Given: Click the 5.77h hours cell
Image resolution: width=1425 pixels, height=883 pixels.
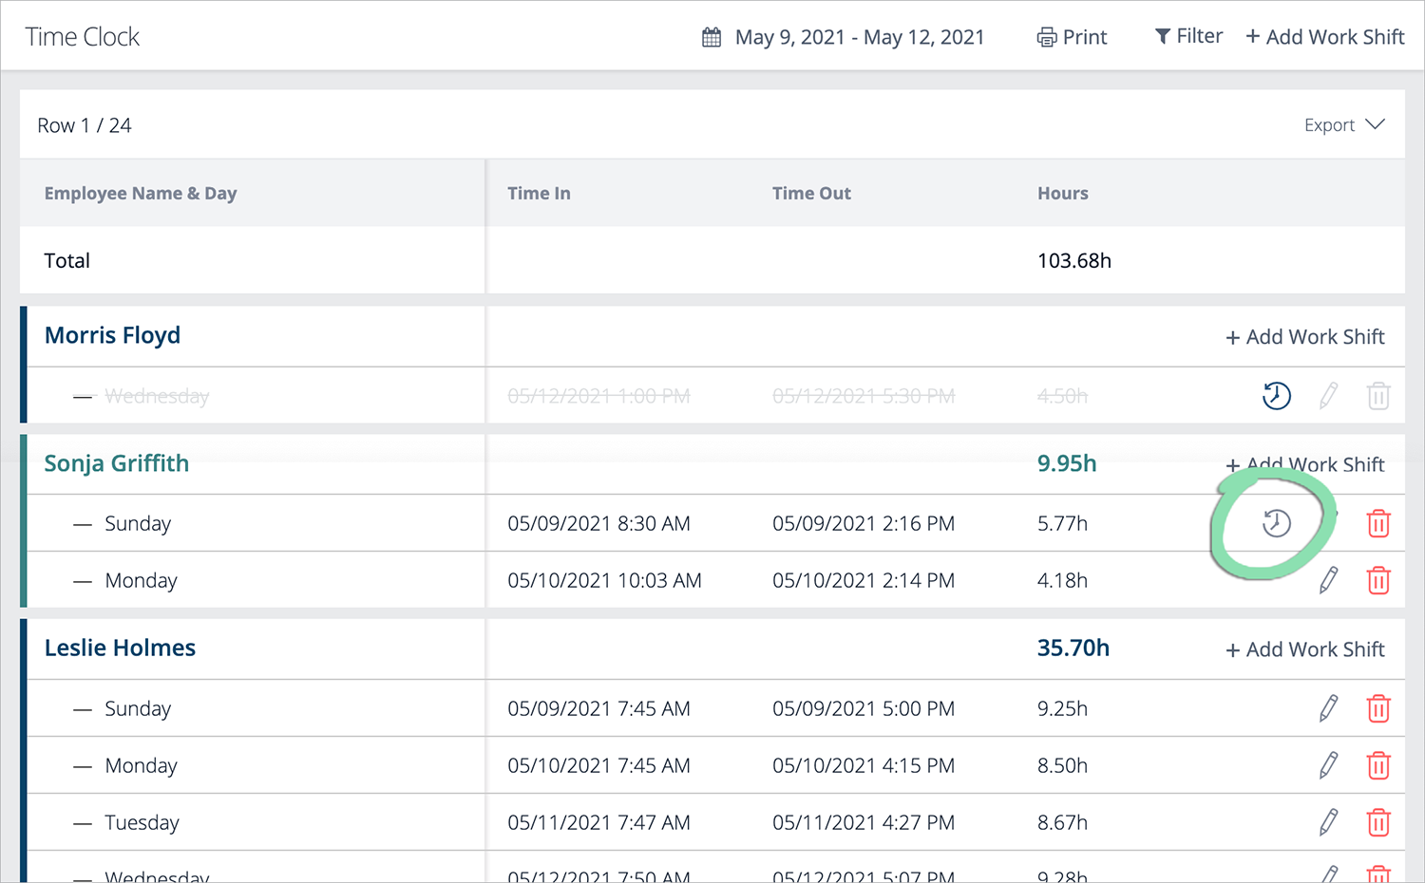Looking at the screenshot, I should tap(1062, 523).
